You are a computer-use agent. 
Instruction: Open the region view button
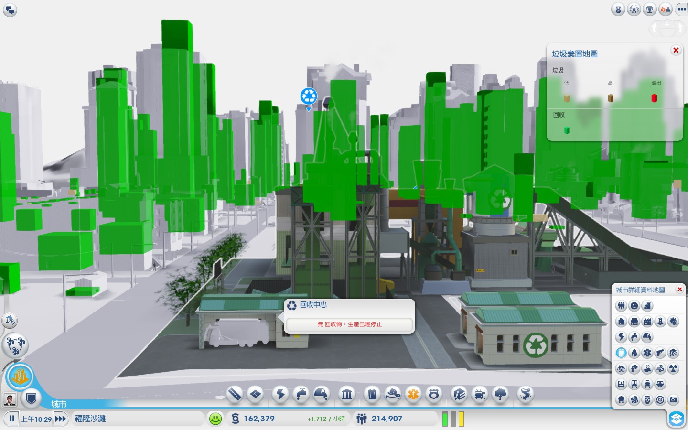pyautogui.click(x=15, y=345)
